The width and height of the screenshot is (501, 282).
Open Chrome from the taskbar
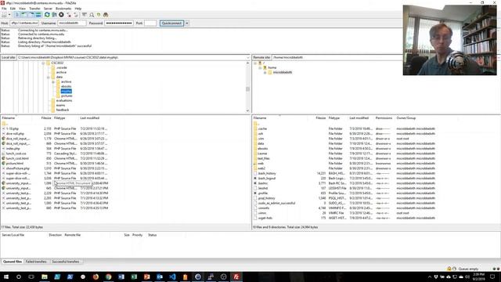(108, 277)
